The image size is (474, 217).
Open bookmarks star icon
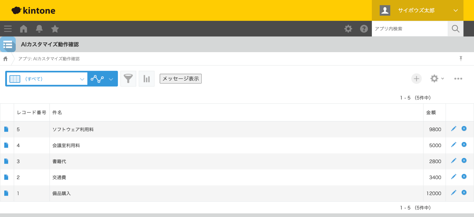pyautogui.click(x=55, y=29)
